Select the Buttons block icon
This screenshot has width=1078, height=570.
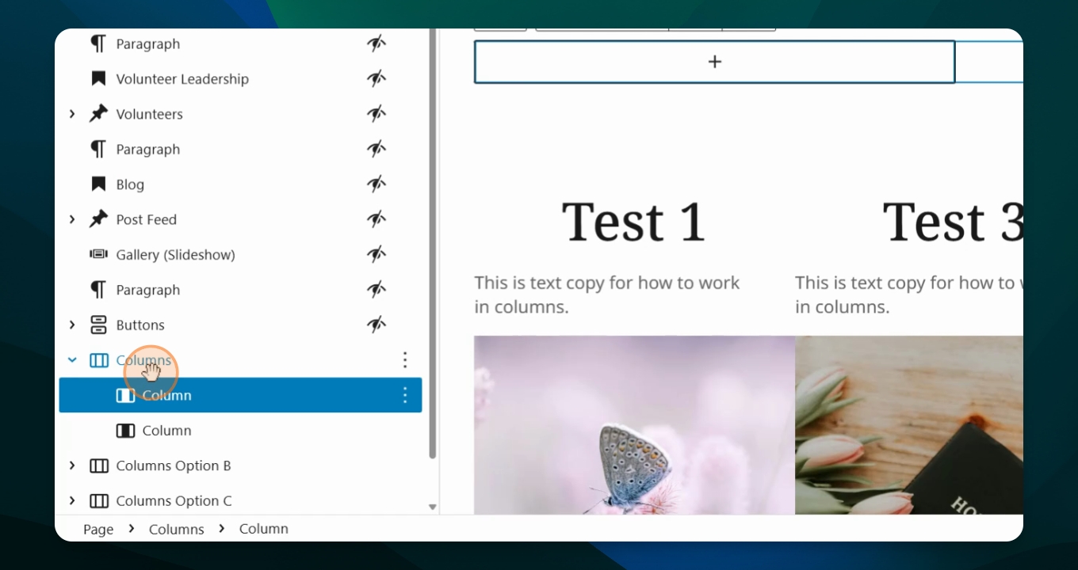[x=98, y=325]
